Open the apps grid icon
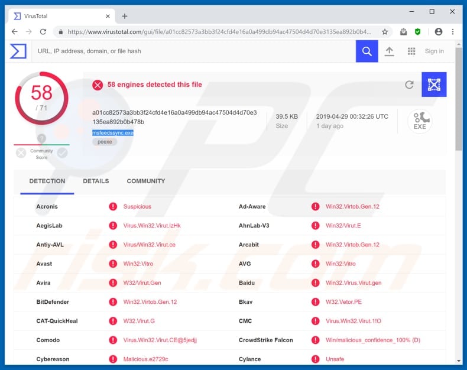This screenshot has width=467, height=370. 411,51
